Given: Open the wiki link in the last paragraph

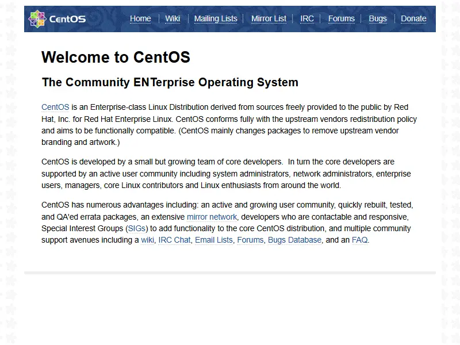Looking at the screenshot, I should pos(147,240).
